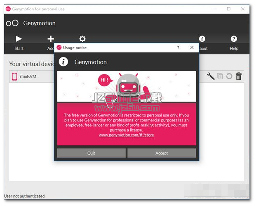
Task: Open the Settings gear in main toolbar
Action: 82,39
